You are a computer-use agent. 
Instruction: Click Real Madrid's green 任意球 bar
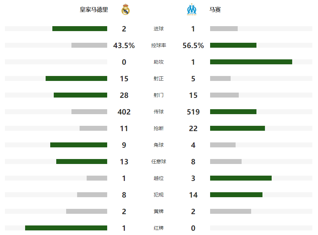click(81, 161)
